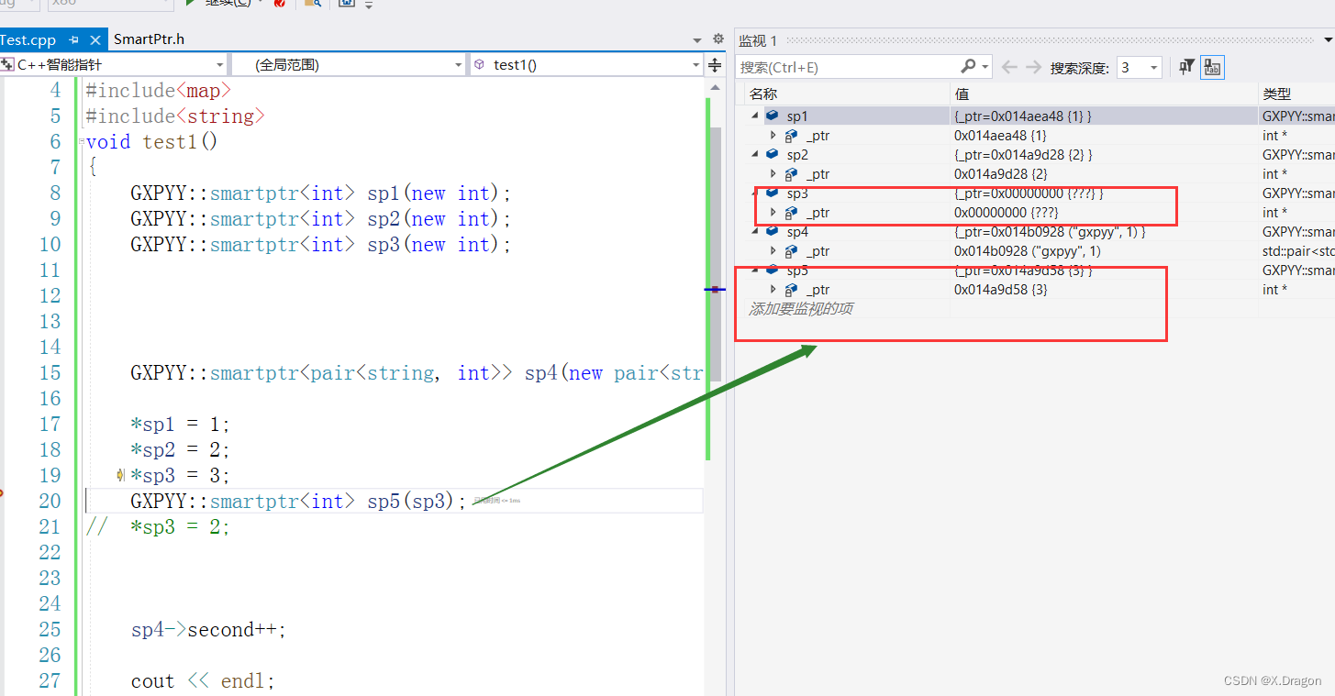This screenshot has height=696, width=1335.
Task: Click the elapsed time PerfTip on line 20
Action: tap(496, 501)
